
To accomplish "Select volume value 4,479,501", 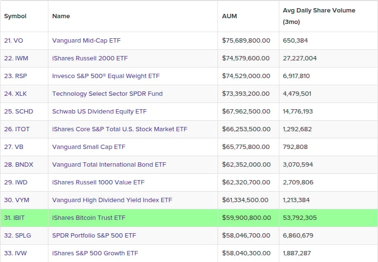I will point(297,94).
